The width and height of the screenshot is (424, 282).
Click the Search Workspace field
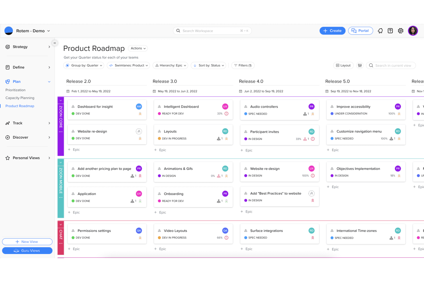(212, 31)
